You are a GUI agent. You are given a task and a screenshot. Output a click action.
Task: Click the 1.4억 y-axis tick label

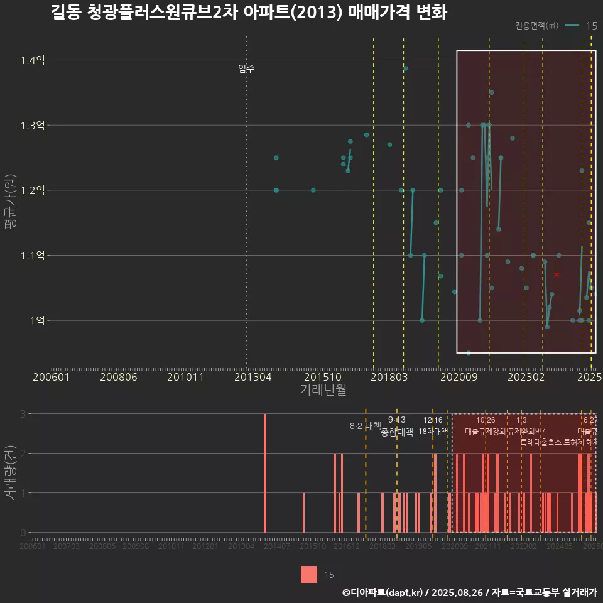point(32,60)
